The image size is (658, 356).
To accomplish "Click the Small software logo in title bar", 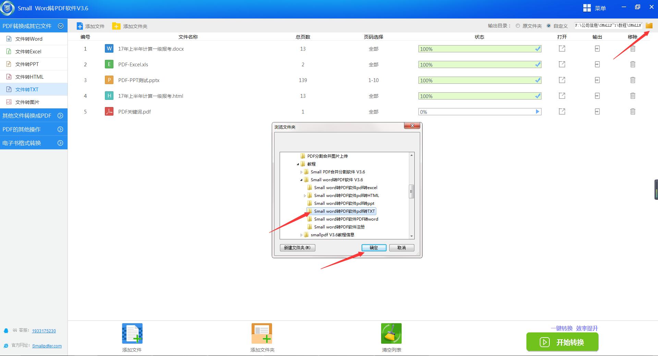I will click(x=8, y=8).
